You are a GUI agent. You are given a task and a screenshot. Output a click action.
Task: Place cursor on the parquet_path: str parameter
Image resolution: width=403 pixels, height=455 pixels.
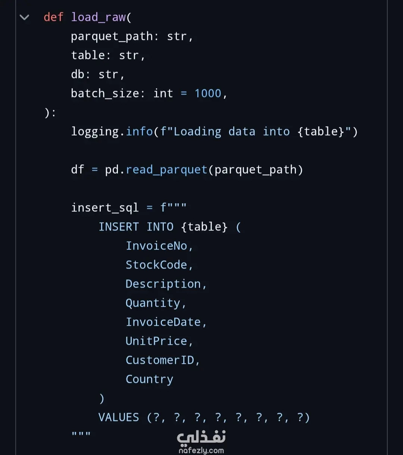pos(132,36)
